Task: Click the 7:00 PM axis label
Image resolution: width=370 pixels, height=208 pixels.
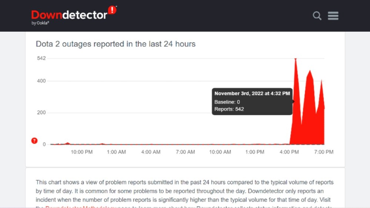Action: point(323,152)
